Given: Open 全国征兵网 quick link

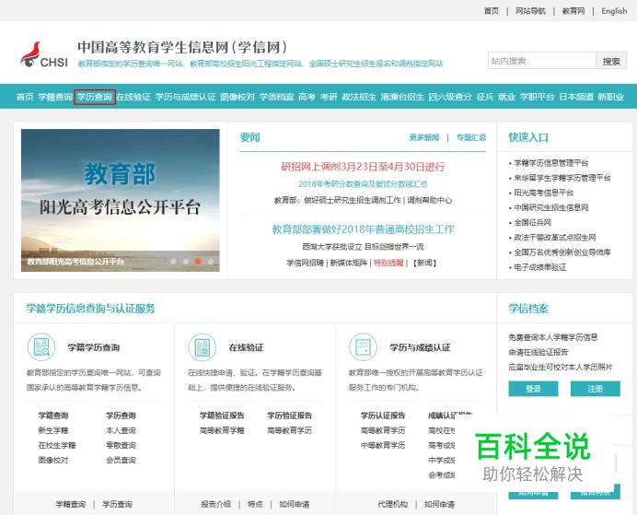Looking at the screenshot, I should coord(533,222).
